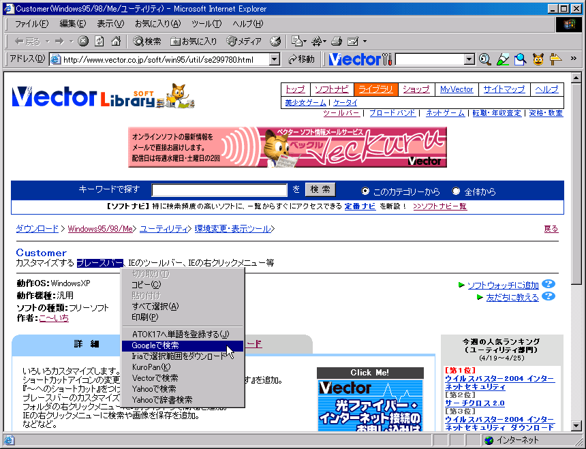Choose 印刷(P) in the context menu
586x449 pixels.
click(183, 318)
